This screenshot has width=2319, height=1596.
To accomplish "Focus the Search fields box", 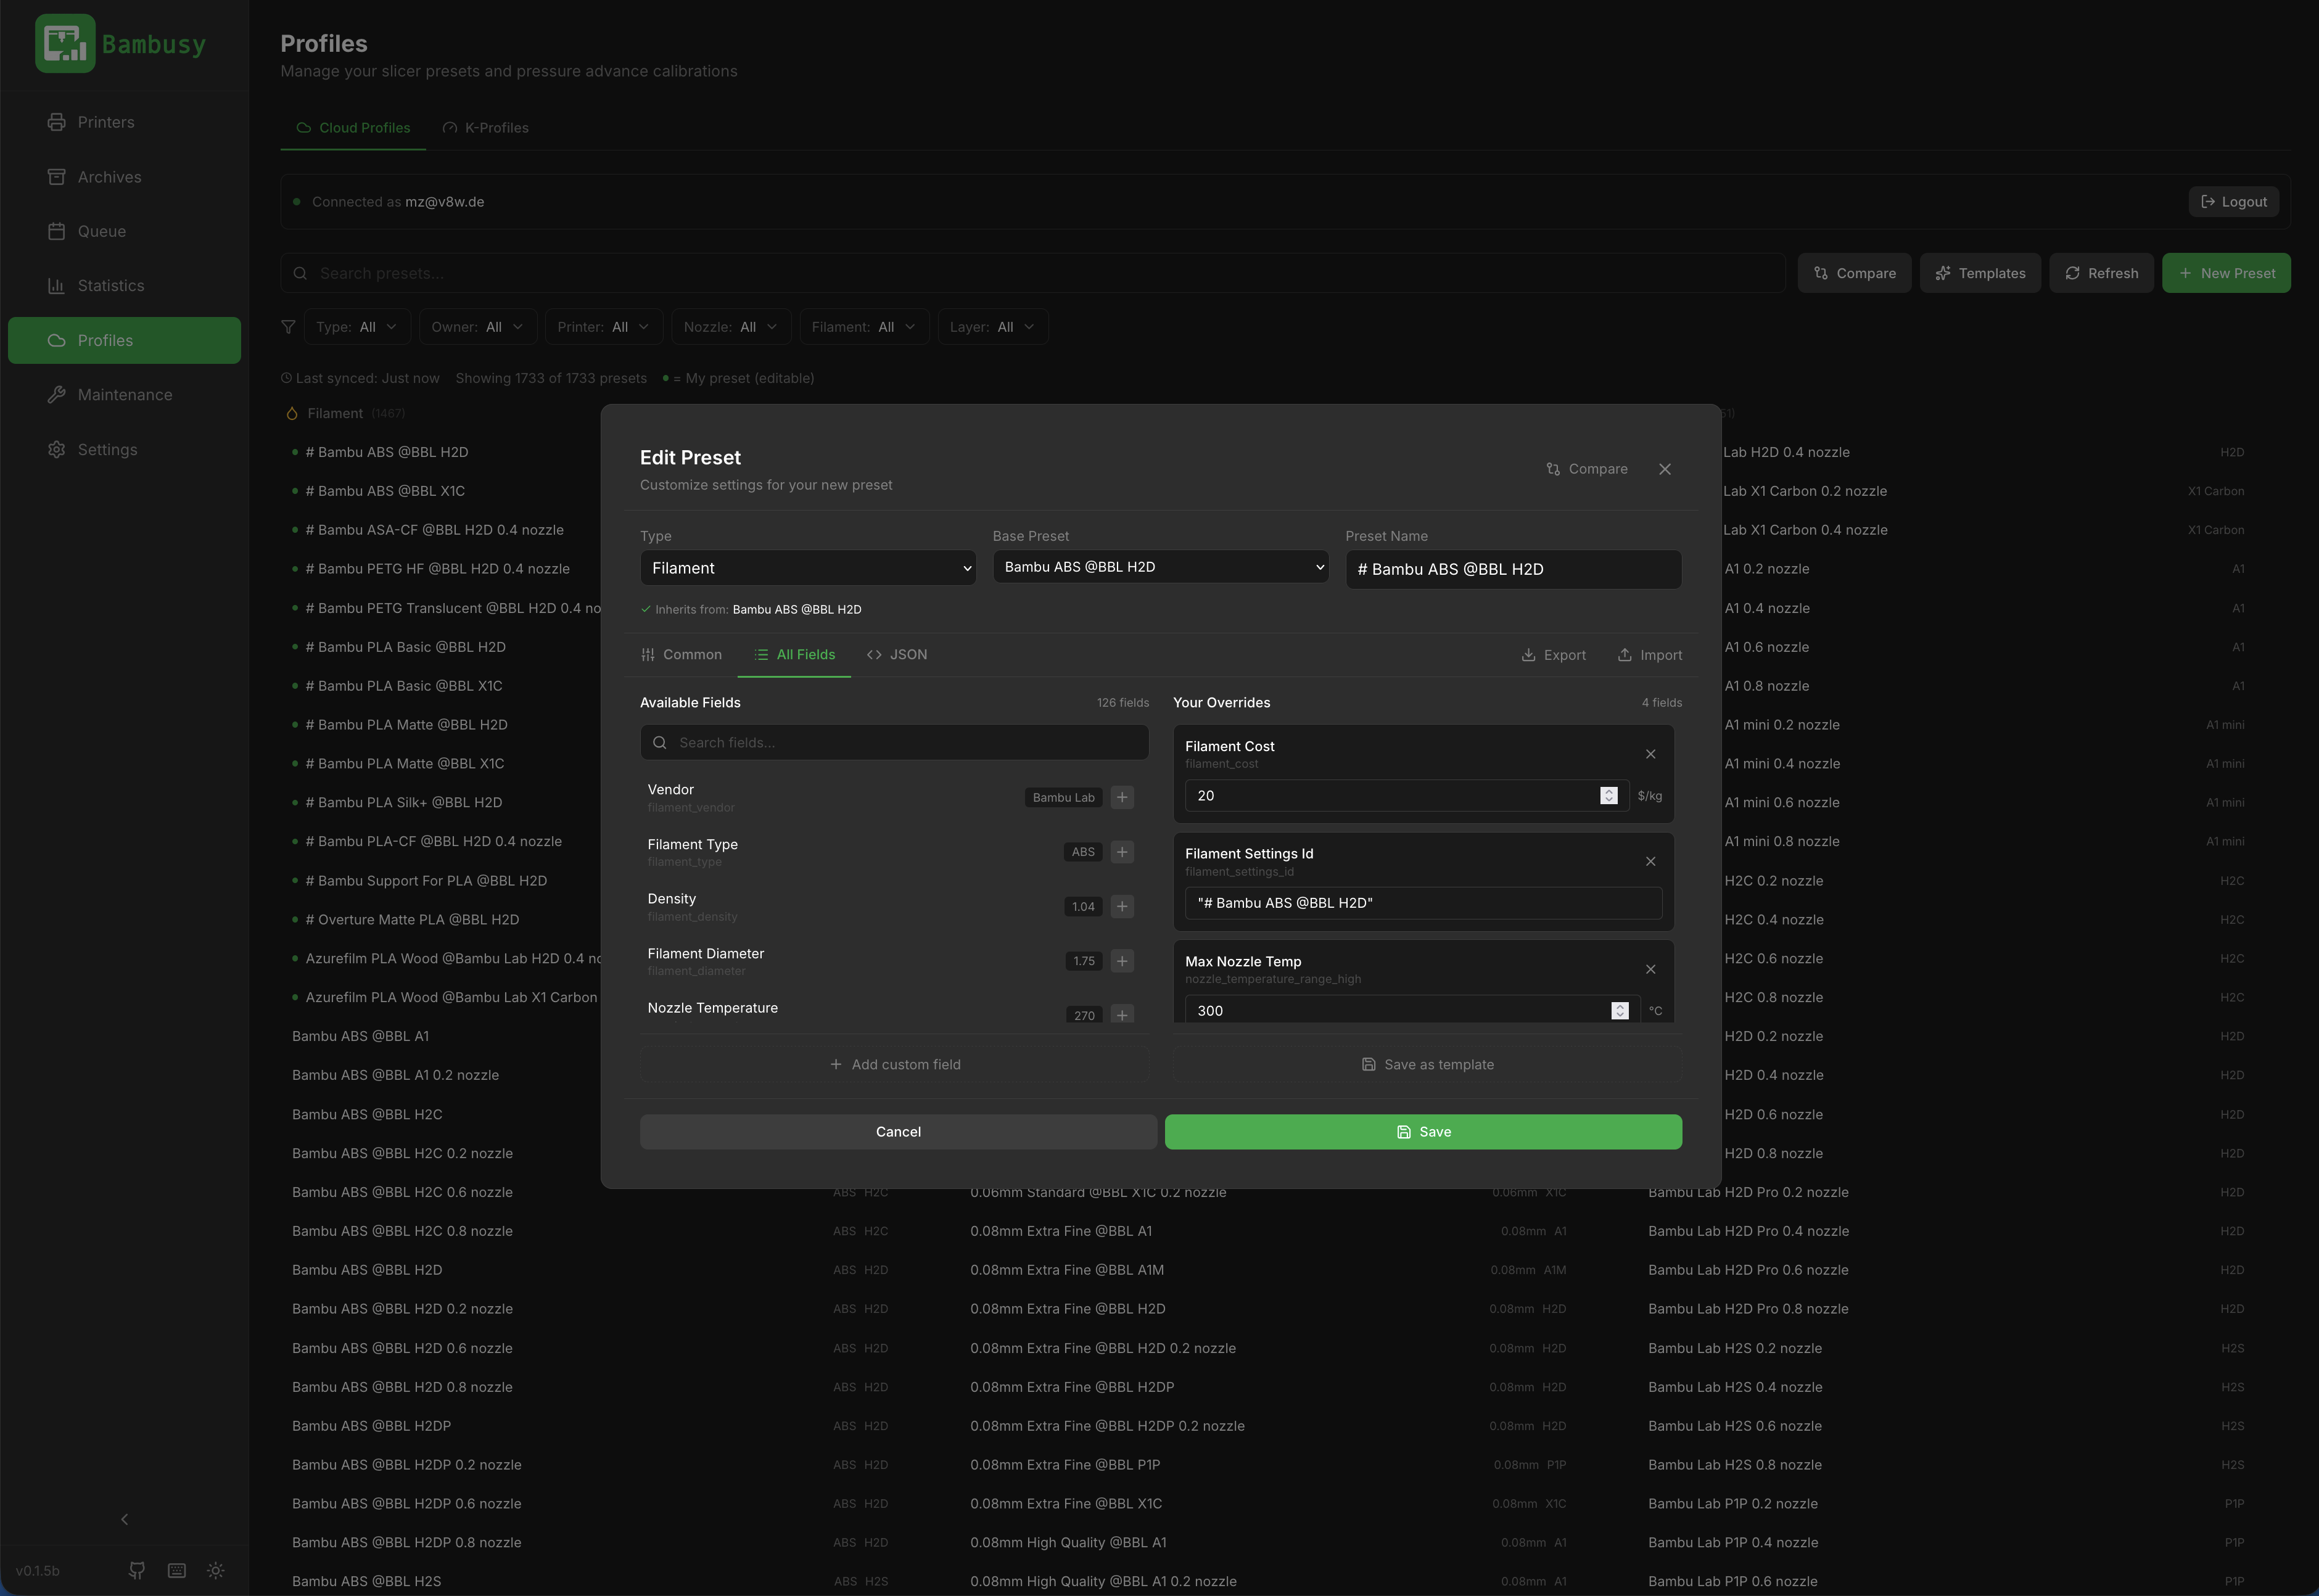I will [895, 742].
